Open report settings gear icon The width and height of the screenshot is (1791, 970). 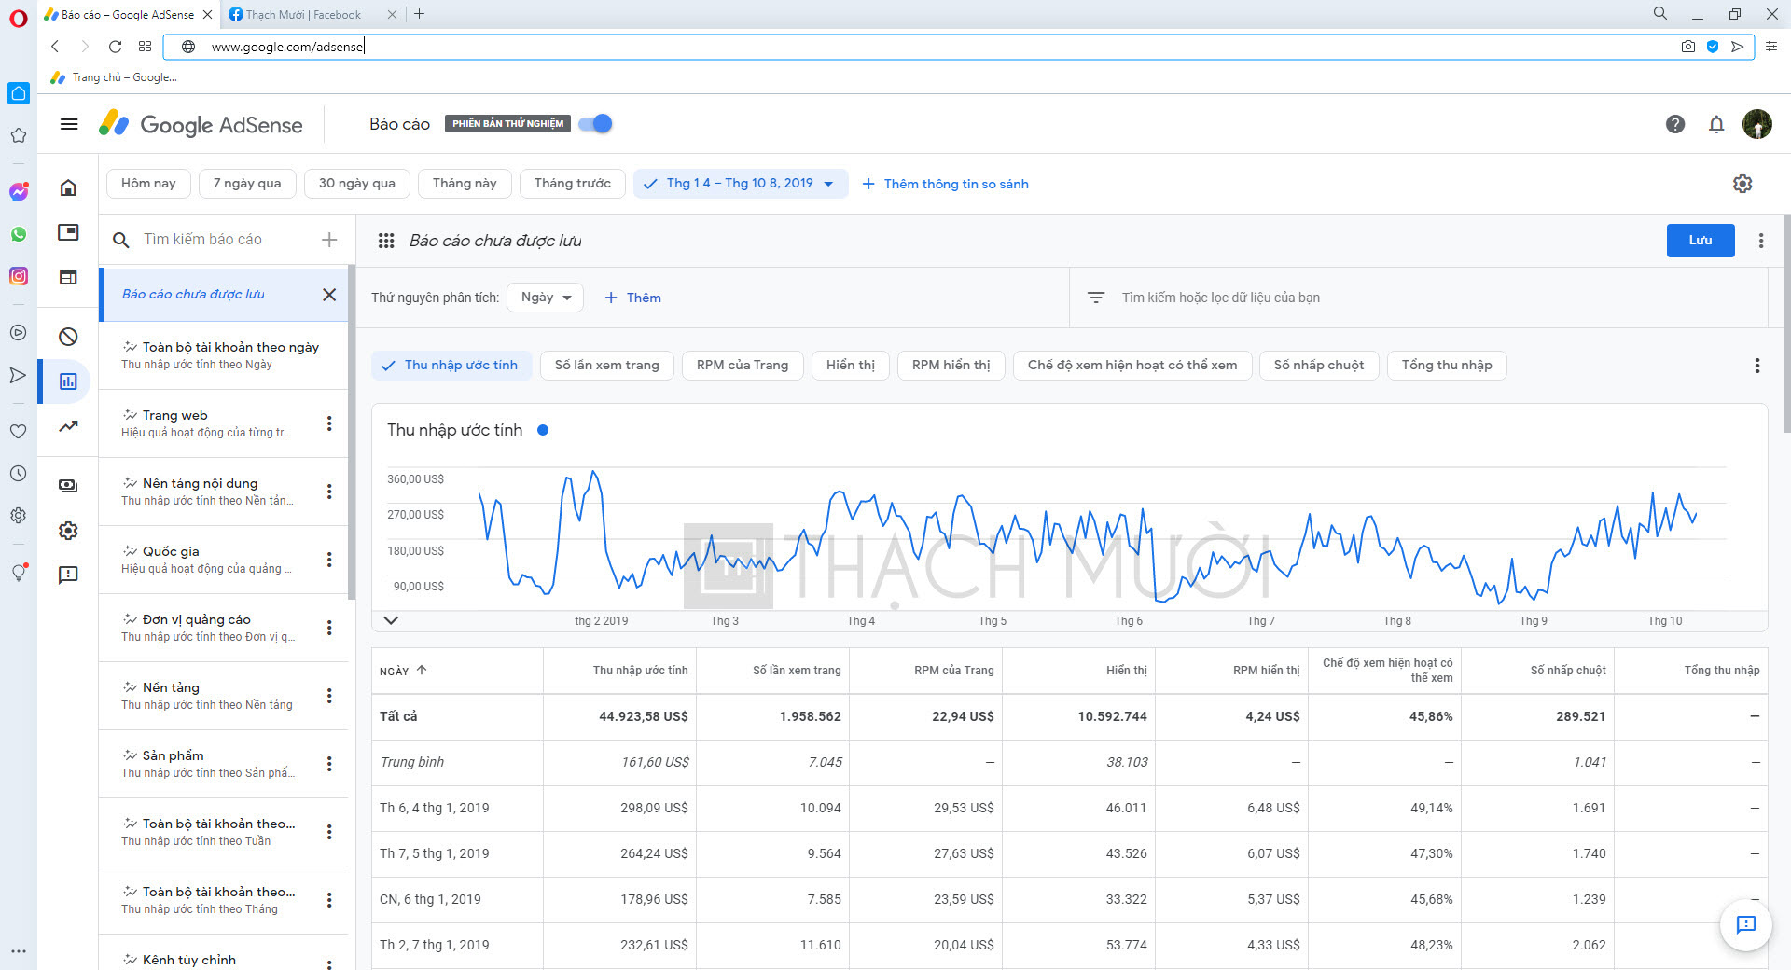click(1742, 184)
